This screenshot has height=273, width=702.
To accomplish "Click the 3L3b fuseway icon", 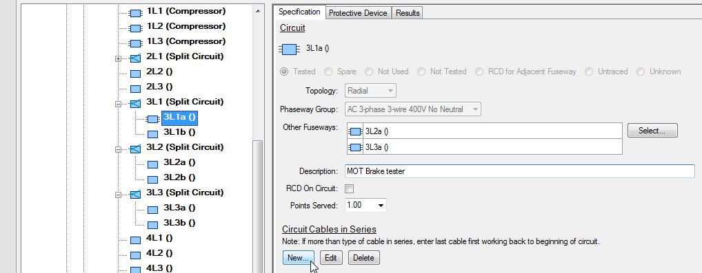I will 152,225.
